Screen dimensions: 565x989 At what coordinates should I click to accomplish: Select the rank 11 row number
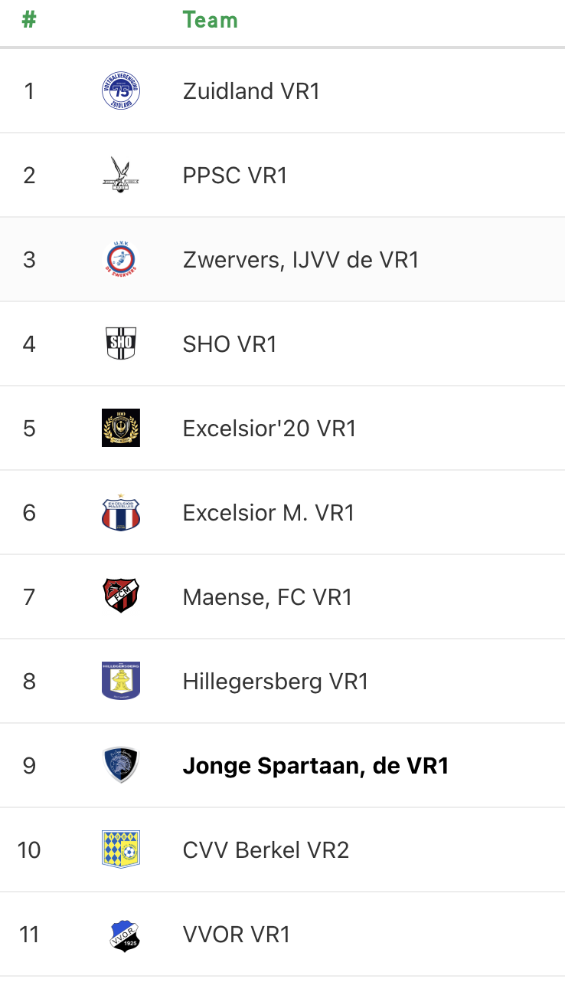29,935
